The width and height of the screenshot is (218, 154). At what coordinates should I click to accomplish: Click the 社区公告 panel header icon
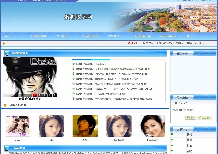click(173, 54)
